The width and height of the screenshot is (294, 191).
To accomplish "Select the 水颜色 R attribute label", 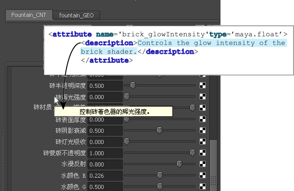I will click(73, 176).
